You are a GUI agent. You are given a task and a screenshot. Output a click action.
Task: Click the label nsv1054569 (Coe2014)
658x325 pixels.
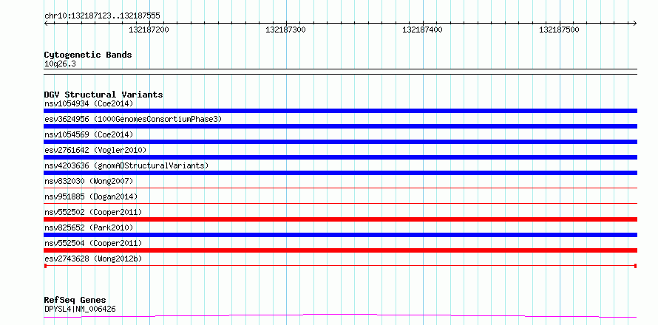click(x=89, y=134)
